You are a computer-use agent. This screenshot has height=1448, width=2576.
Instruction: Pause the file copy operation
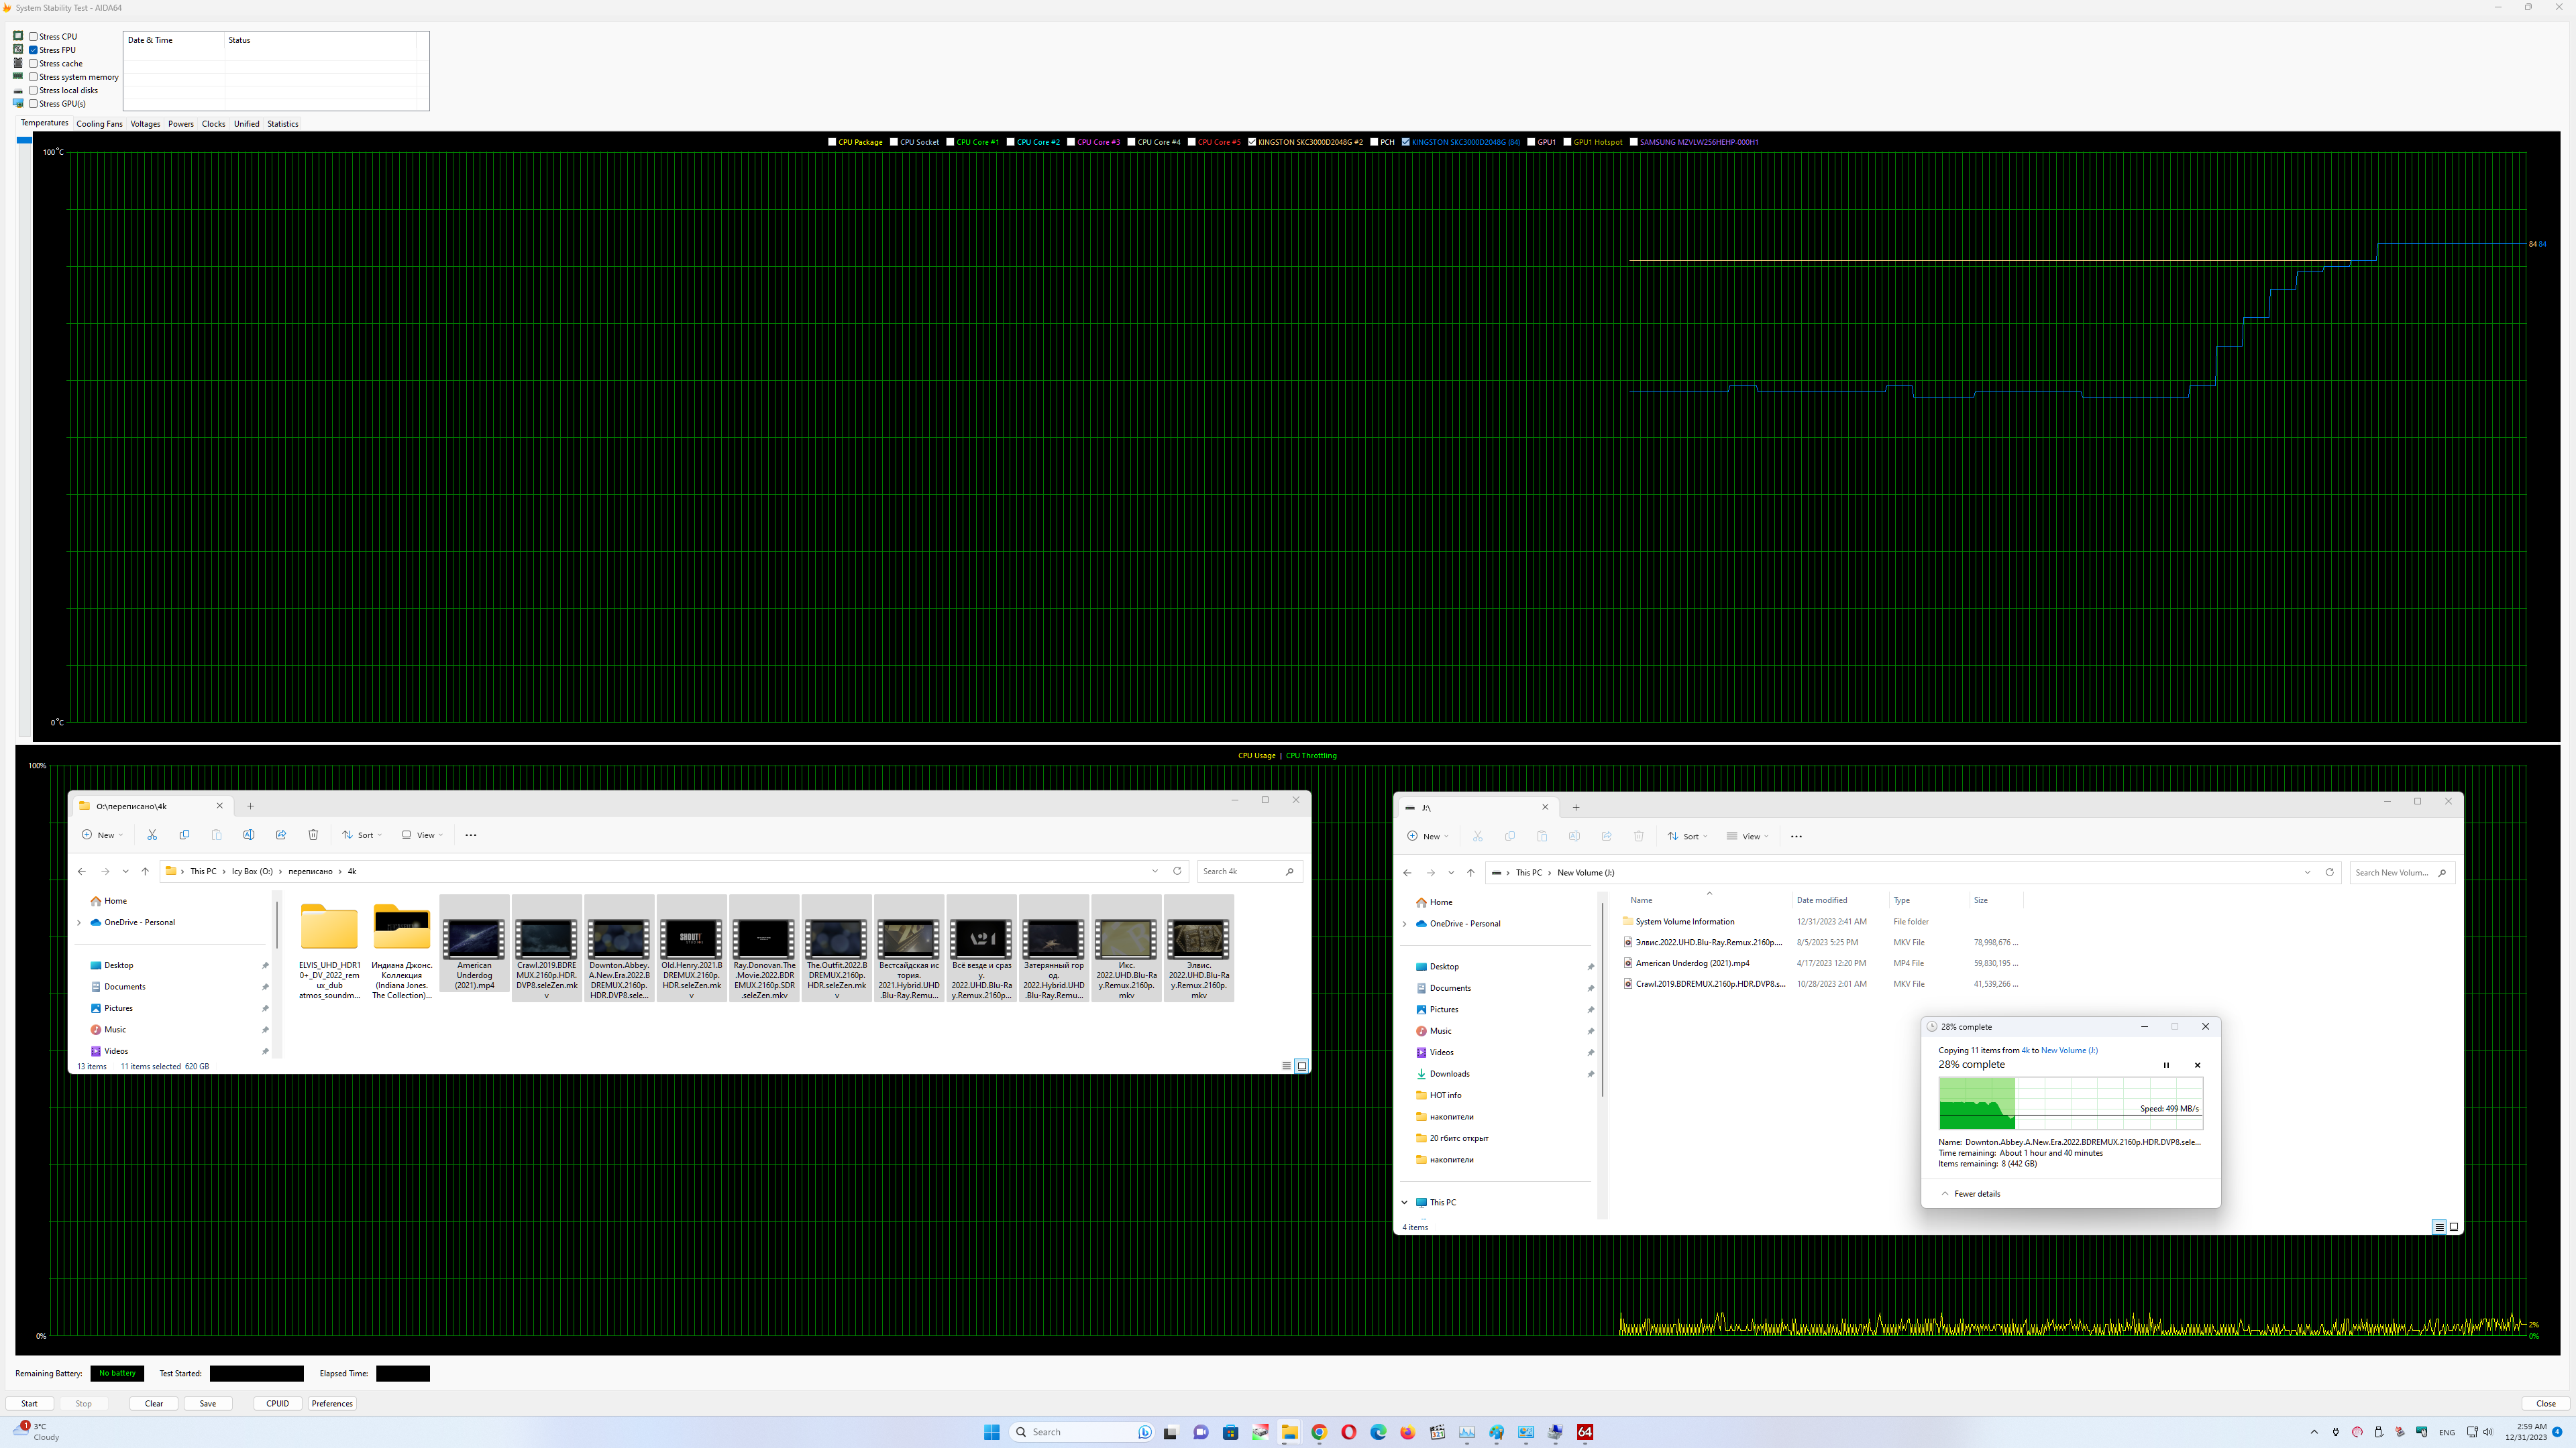click(x=2166, y=1065)
